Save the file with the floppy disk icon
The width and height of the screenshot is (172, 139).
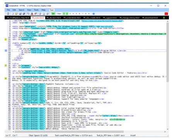tap(20, 14)
